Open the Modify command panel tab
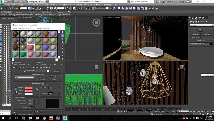 coord(193,18)
